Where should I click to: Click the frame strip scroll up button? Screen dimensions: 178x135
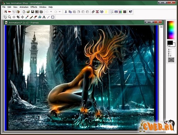click(161, 26)
